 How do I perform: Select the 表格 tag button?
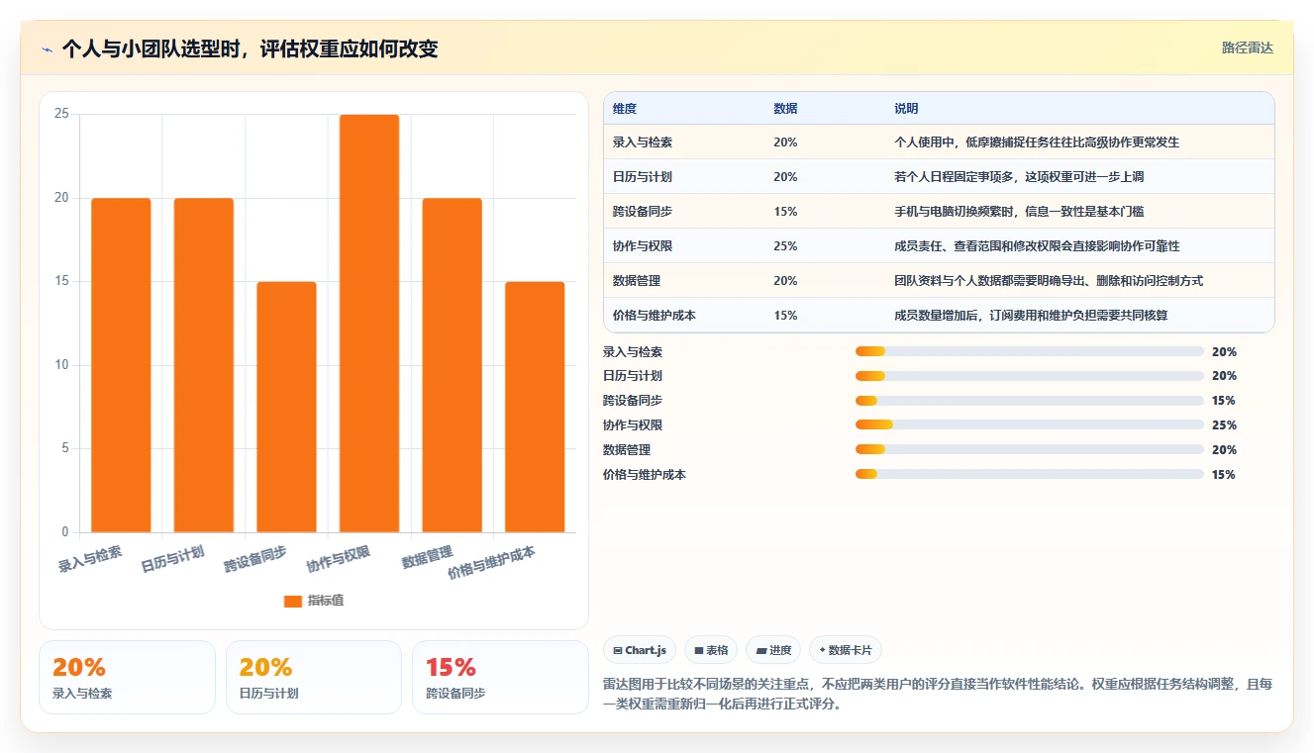click(x=711, y=650)
